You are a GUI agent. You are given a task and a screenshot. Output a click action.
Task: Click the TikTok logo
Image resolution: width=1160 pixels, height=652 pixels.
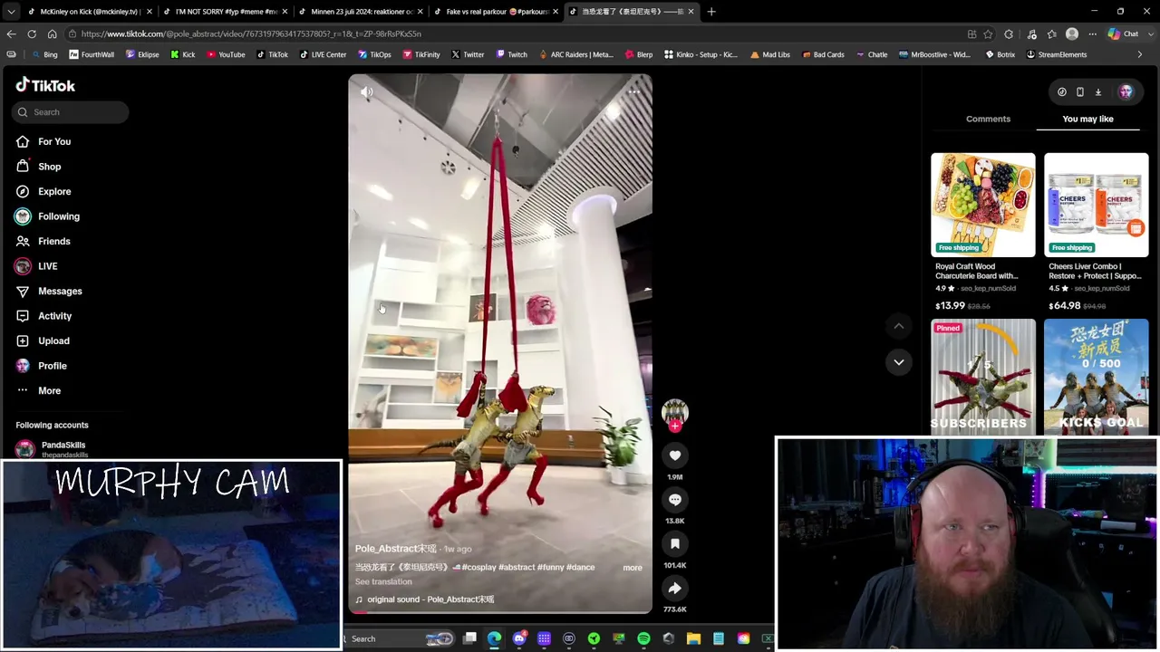tap(45, 85)
